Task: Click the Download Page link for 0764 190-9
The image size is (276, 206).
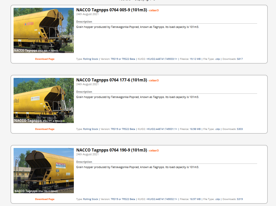Action: pos(45,199)
